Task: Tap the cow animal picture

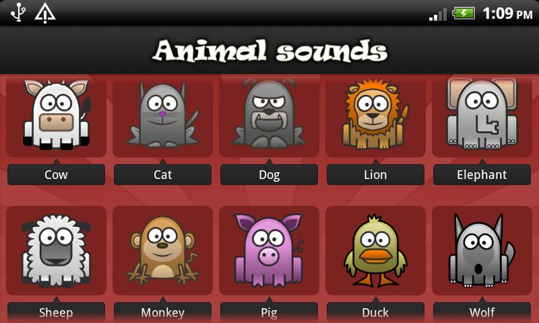Action: [x=57, y=114]
